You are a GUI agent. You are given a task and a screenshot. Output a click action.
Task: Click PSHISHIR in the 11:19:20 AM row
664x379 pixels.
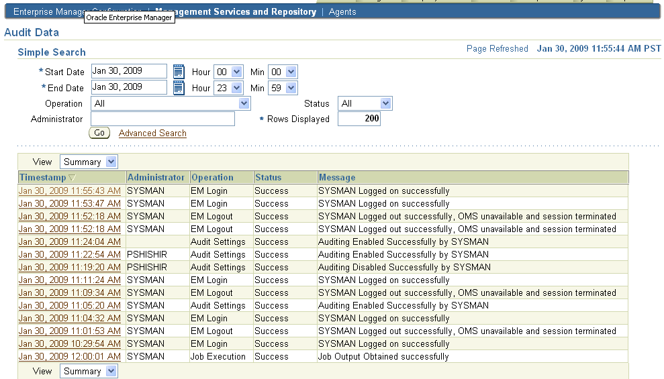(147, 268)
